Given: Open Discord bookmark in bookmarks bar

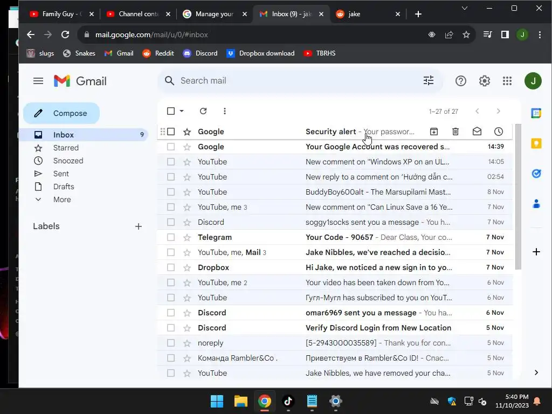Looking at the screenshot, I should tap(201, 53).
